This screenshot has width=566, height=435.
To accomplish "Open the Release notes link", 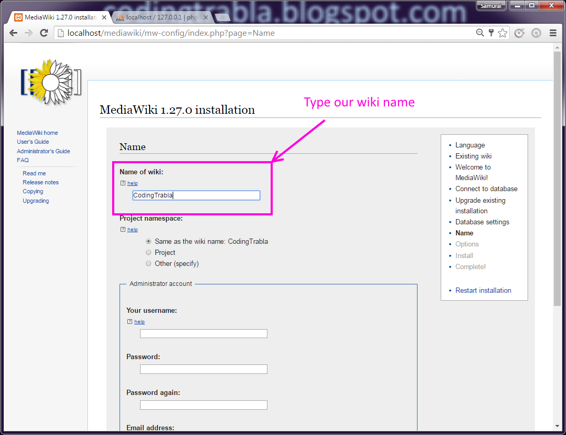I will [41, 182].
